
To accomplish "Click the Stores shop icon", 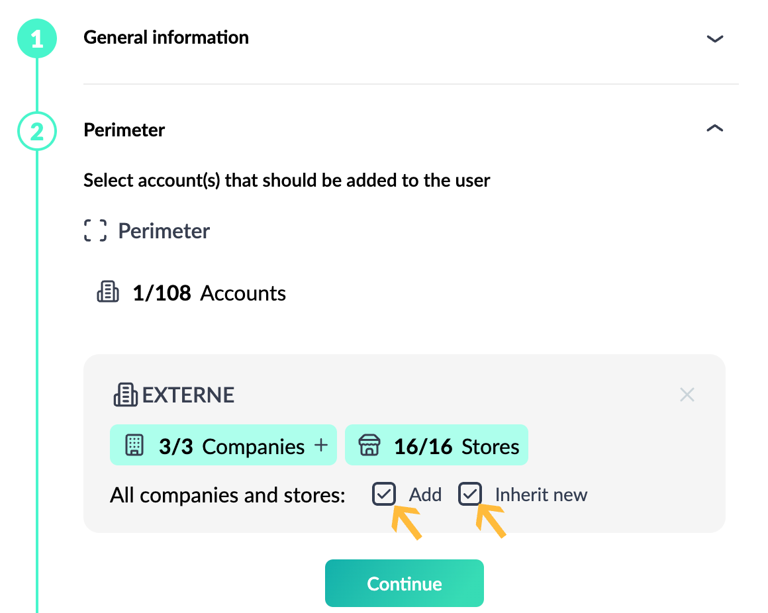I will [x=369, y=445].
